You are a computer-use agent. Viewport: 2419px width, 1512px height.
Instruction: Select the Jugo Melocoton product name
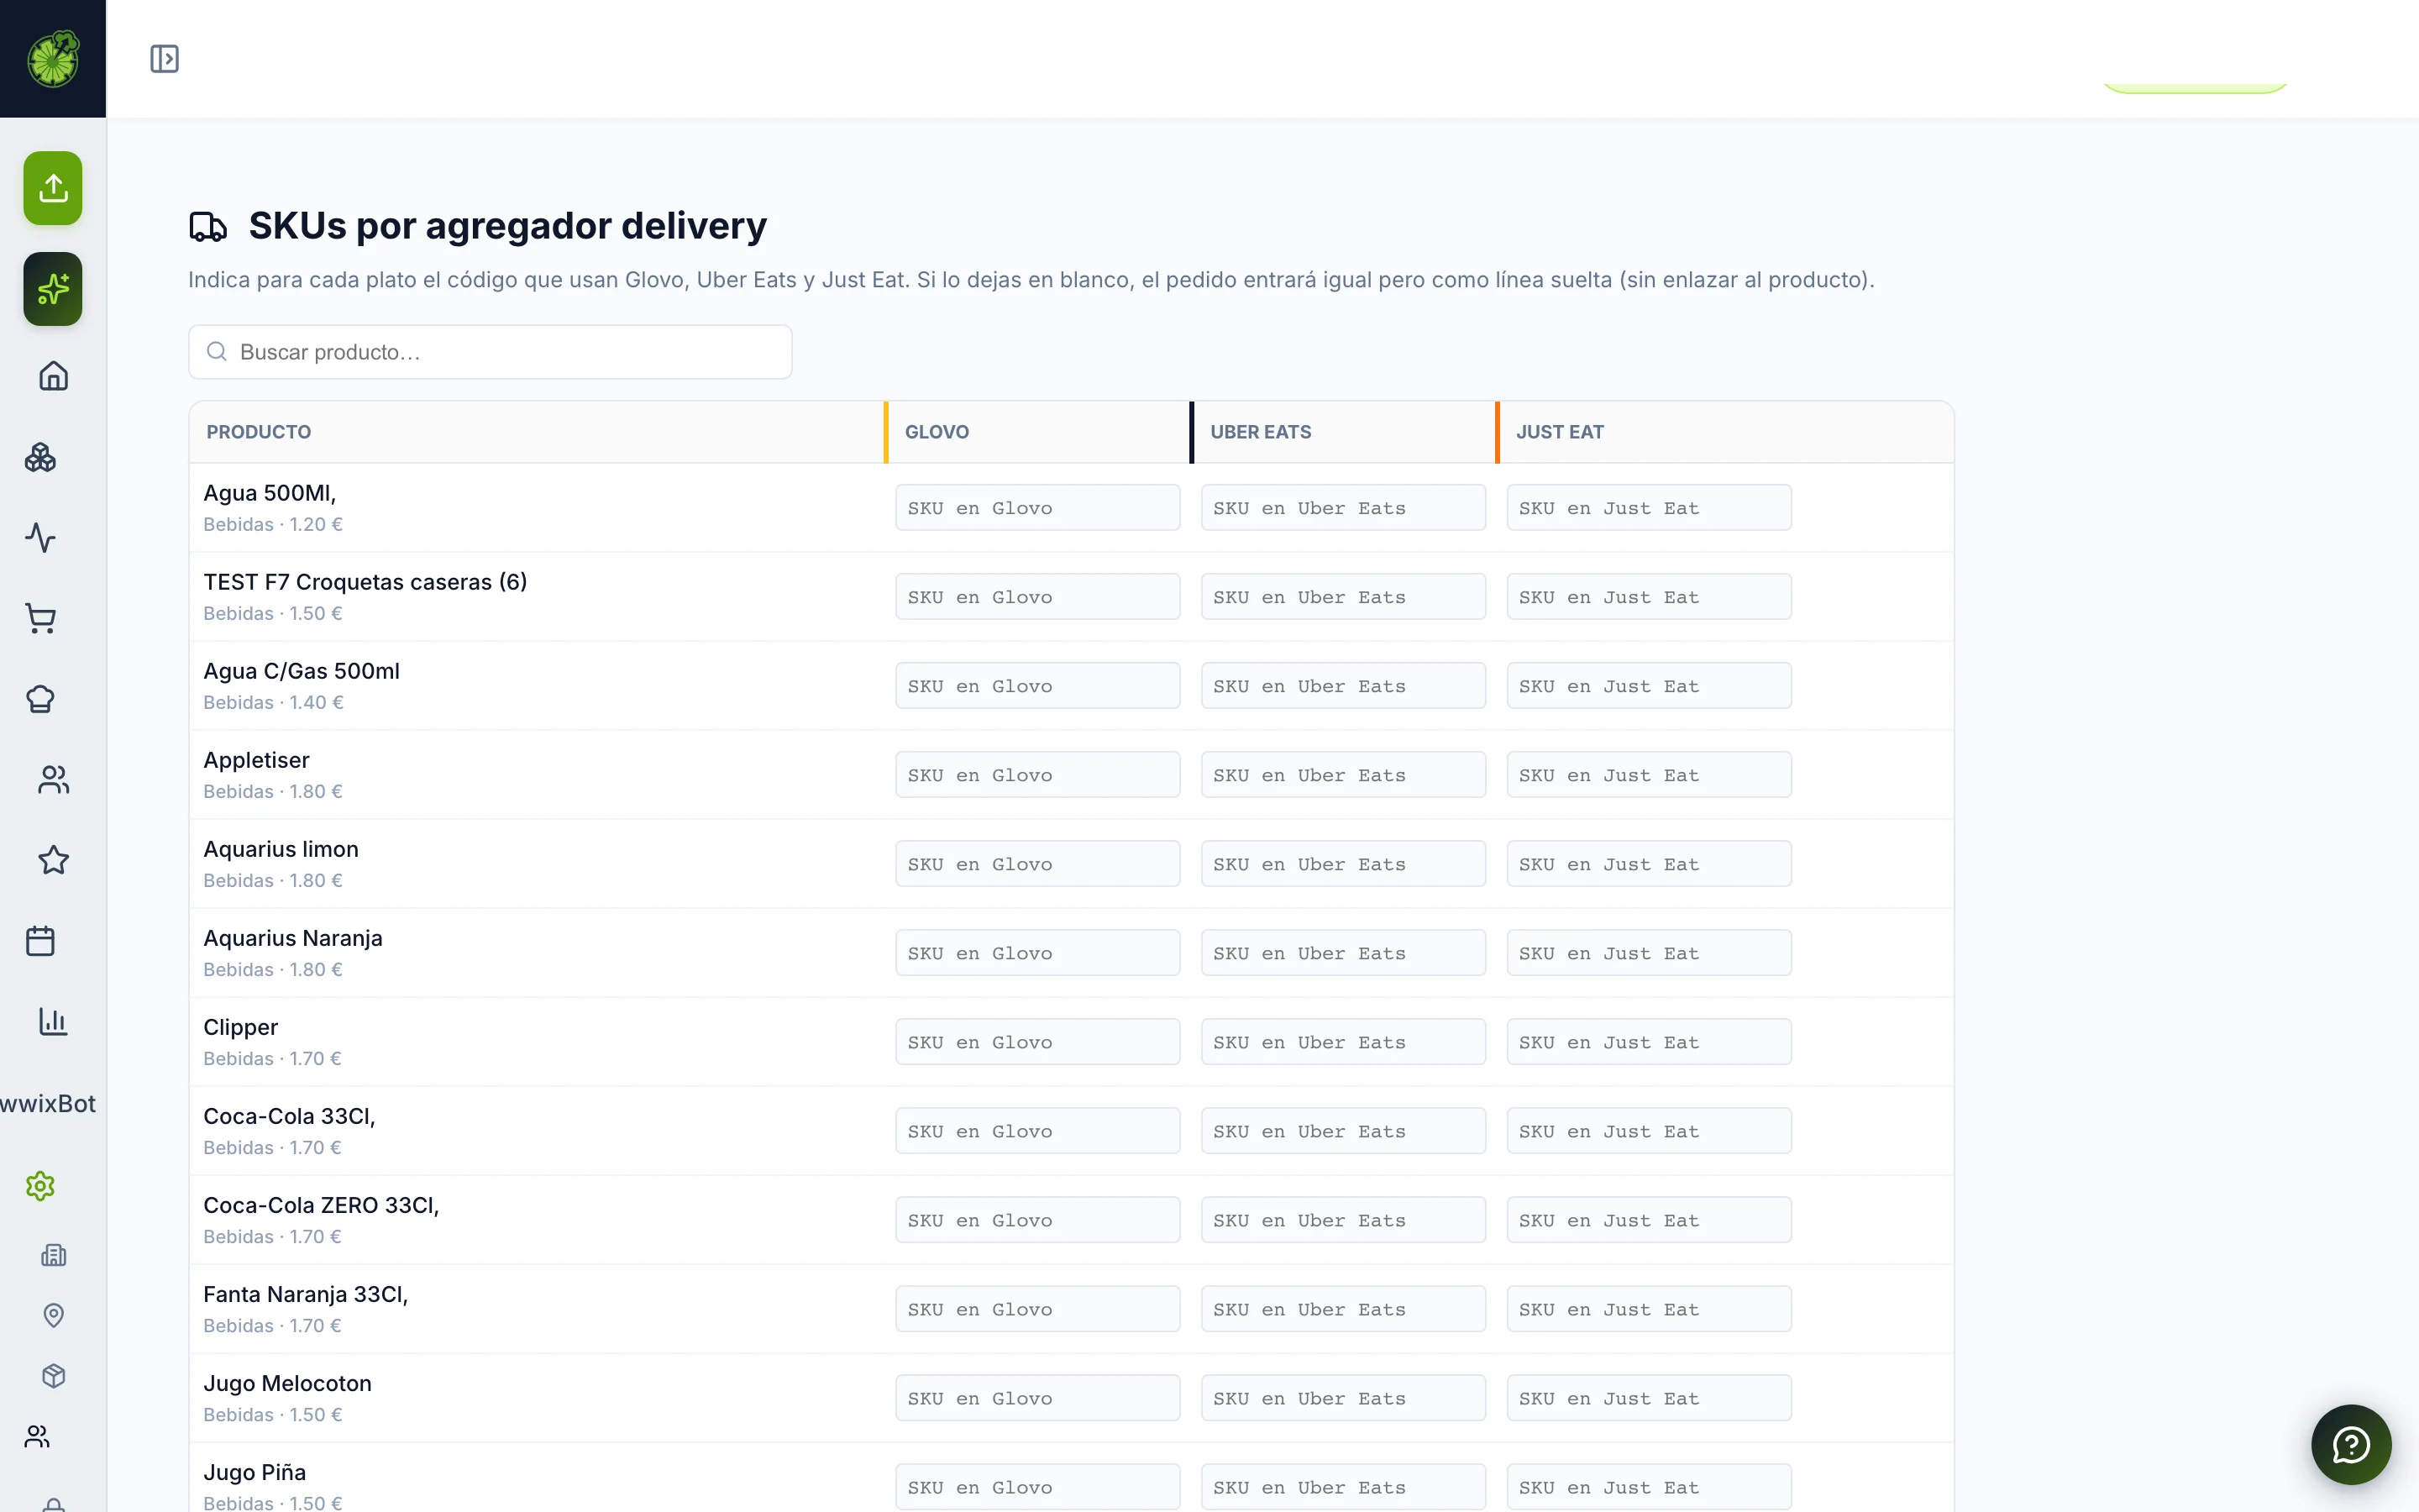(x=287, y=1383)
